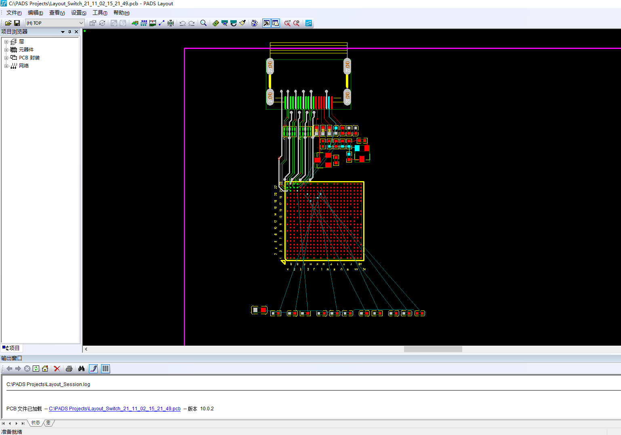The width and height of the screenshot is (621, 435).
Task: Open the BGA toolbar icon
Action: pos(171,23)
